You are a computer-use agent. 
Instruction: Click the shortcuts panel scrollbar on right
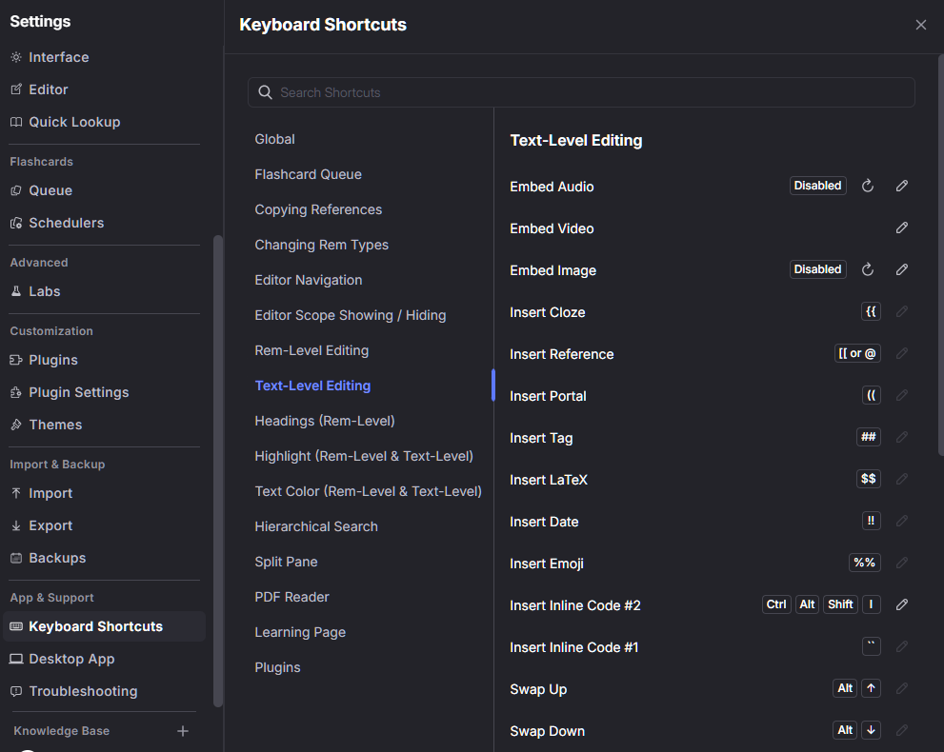click(x=941, y=255)
